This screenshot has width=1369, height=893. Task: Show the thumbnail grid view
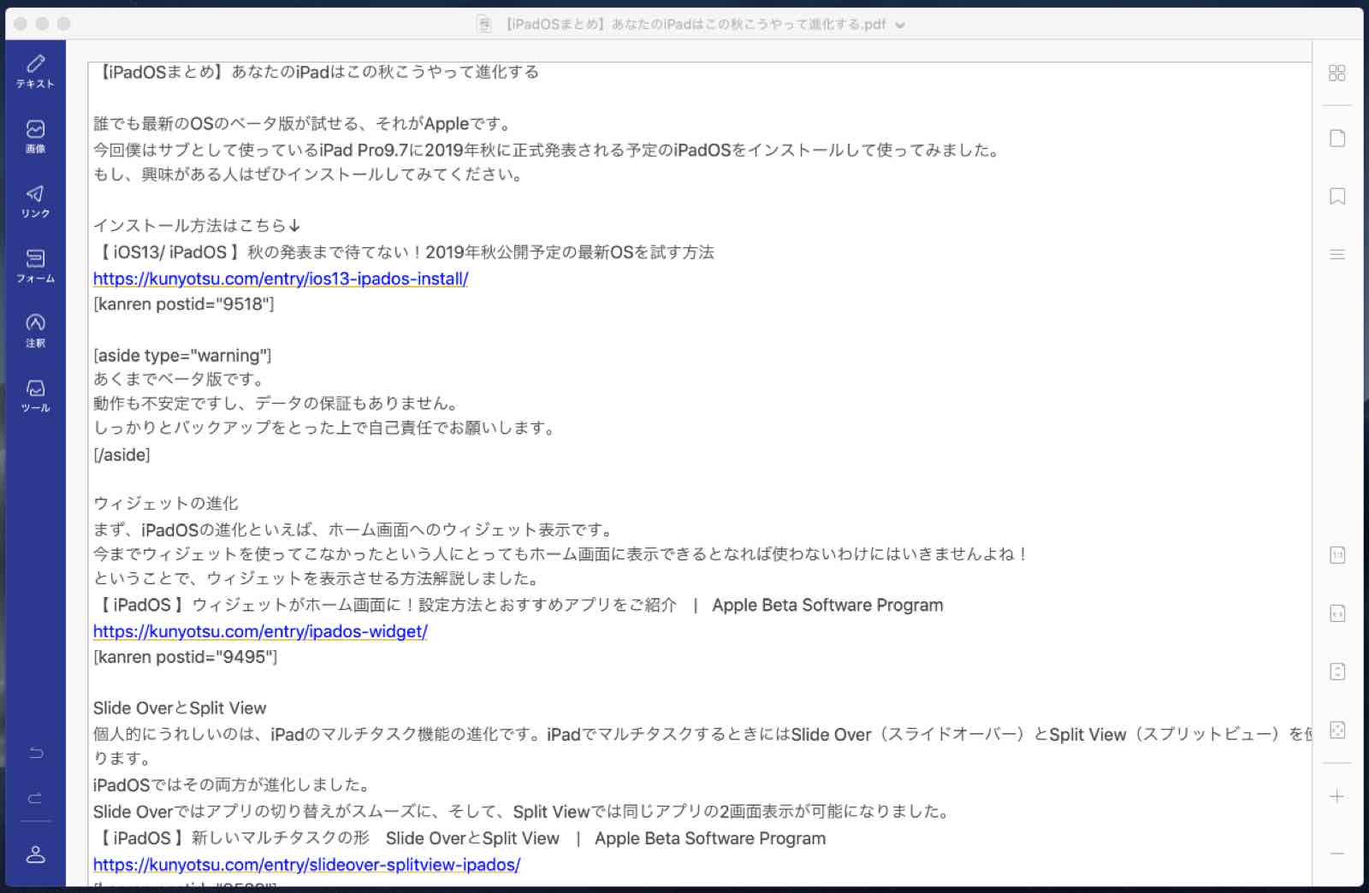pos(1337,74)
